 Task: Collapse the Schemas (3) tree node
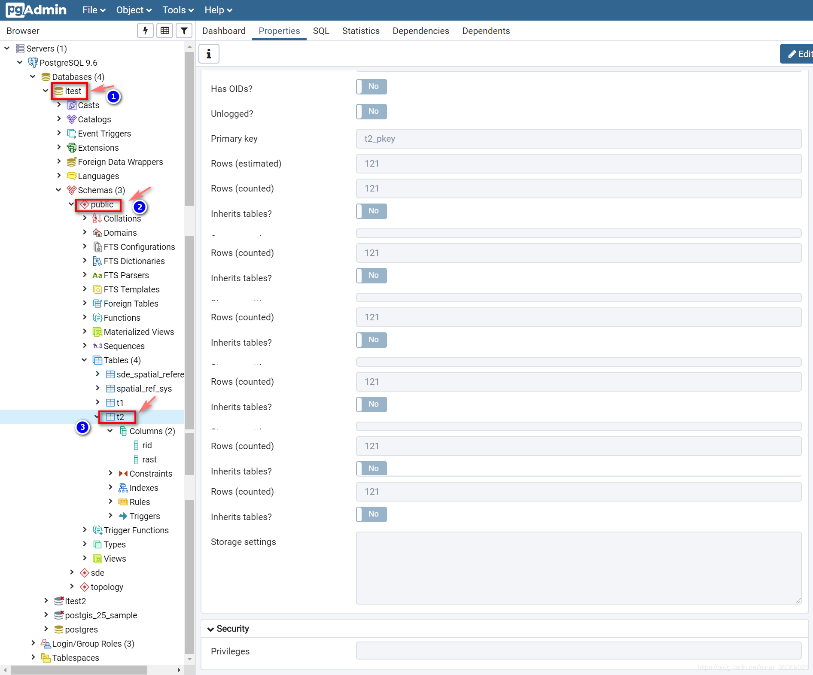click(58, 190)
